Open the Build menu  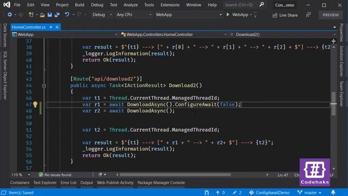(x=79, y=5)
